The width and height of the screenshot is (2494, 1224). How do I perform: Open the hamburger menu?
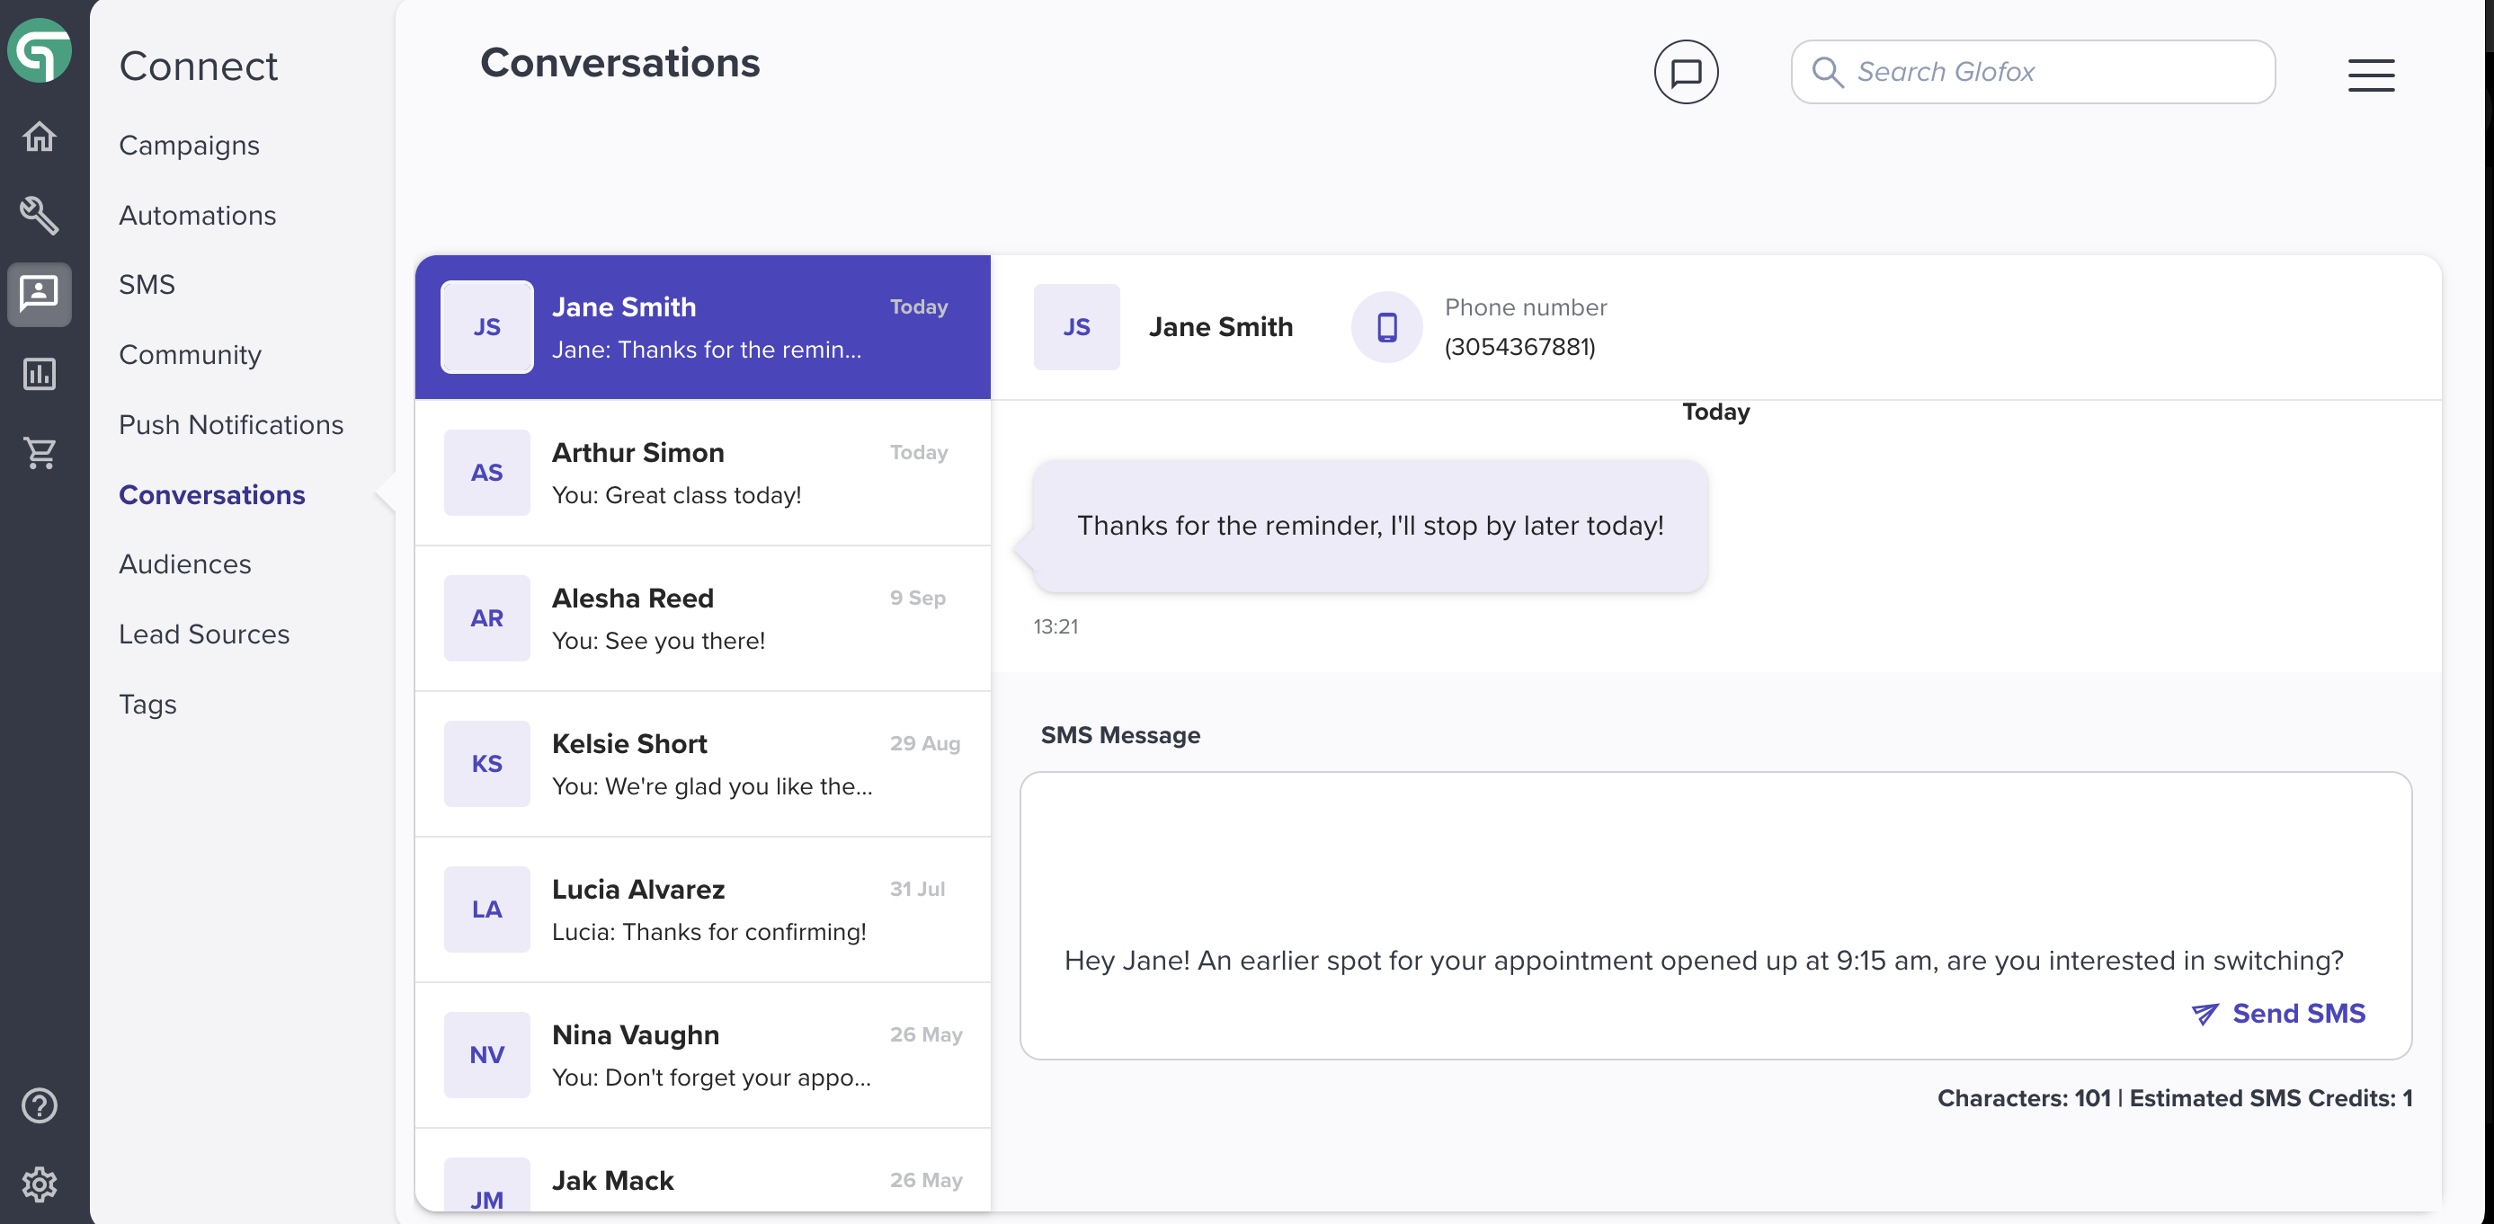(x=2371, y=75)
